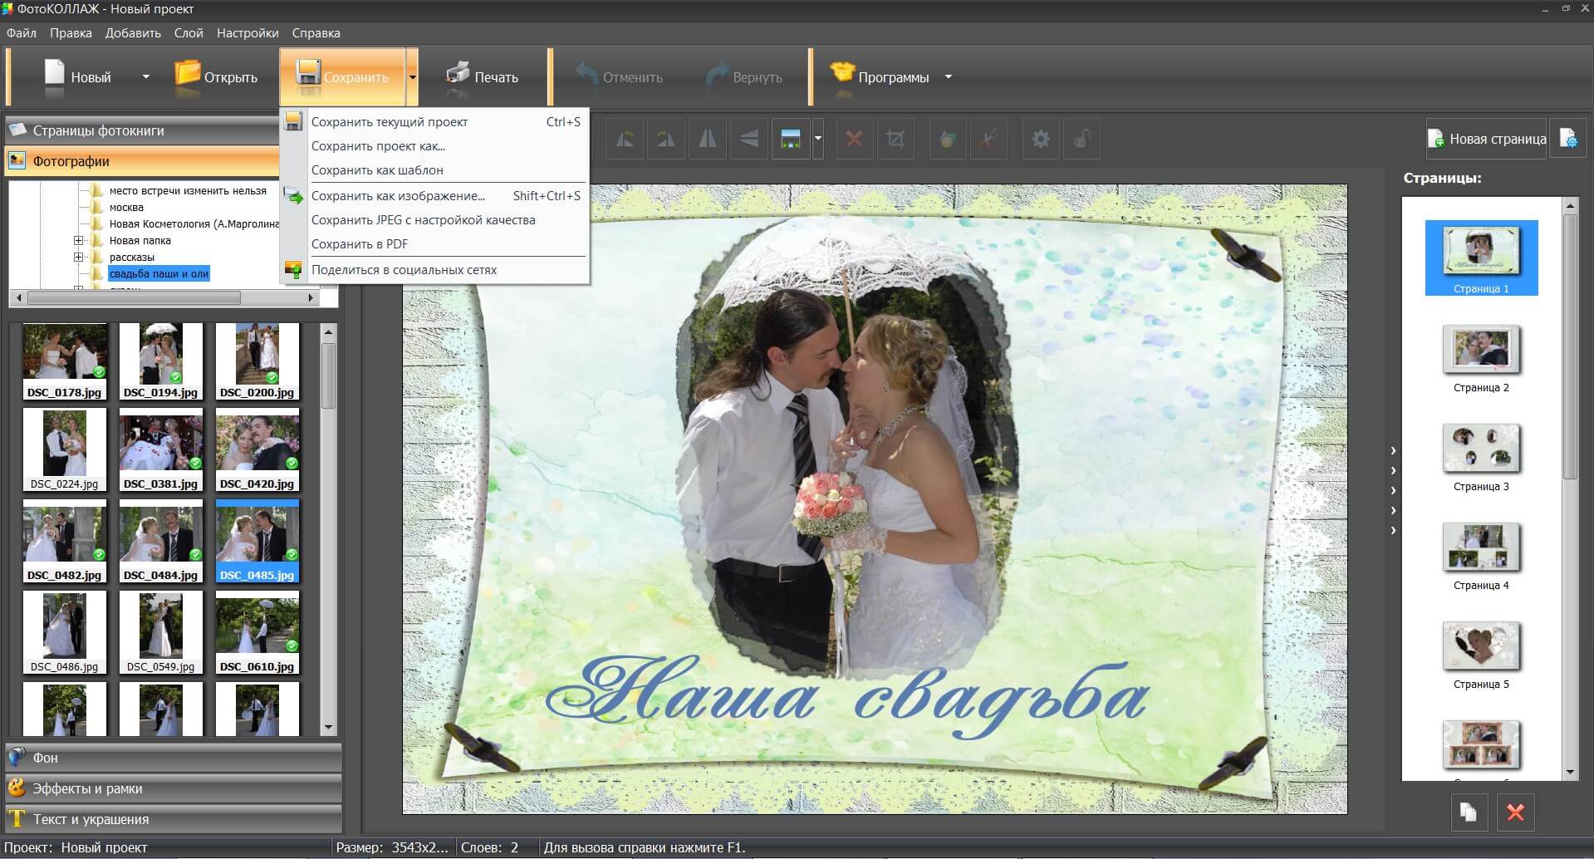Click the flip horizontal mirror icon
This screenshot has height=859, width=1594.
click(708, 139)
